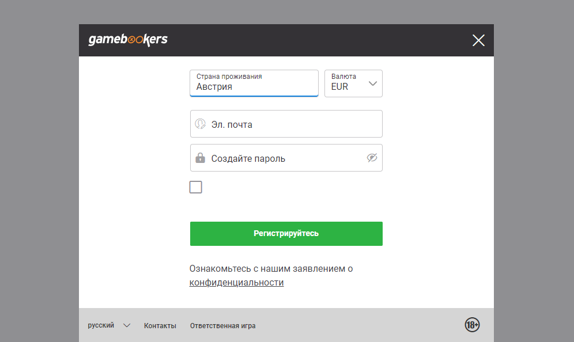Open Ответственная игра footer item
The image size is (574, 342).
222,325
